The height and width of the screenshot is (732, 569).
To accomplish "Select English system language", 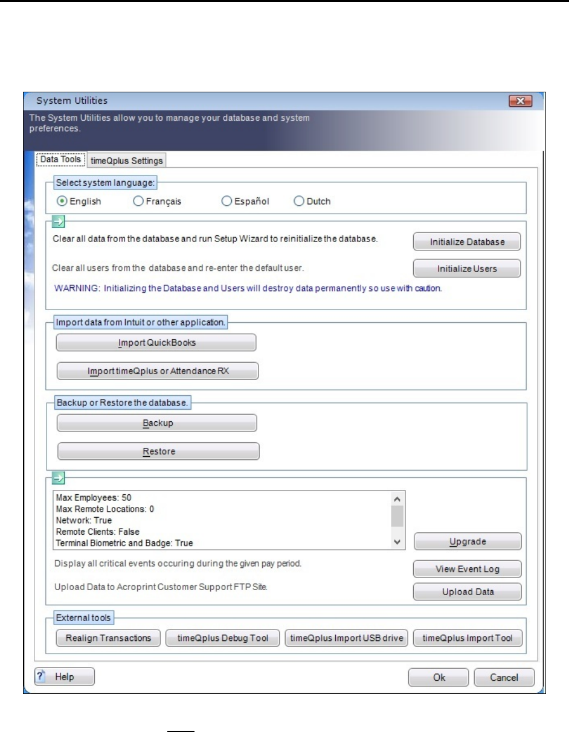I will [79, 202].
